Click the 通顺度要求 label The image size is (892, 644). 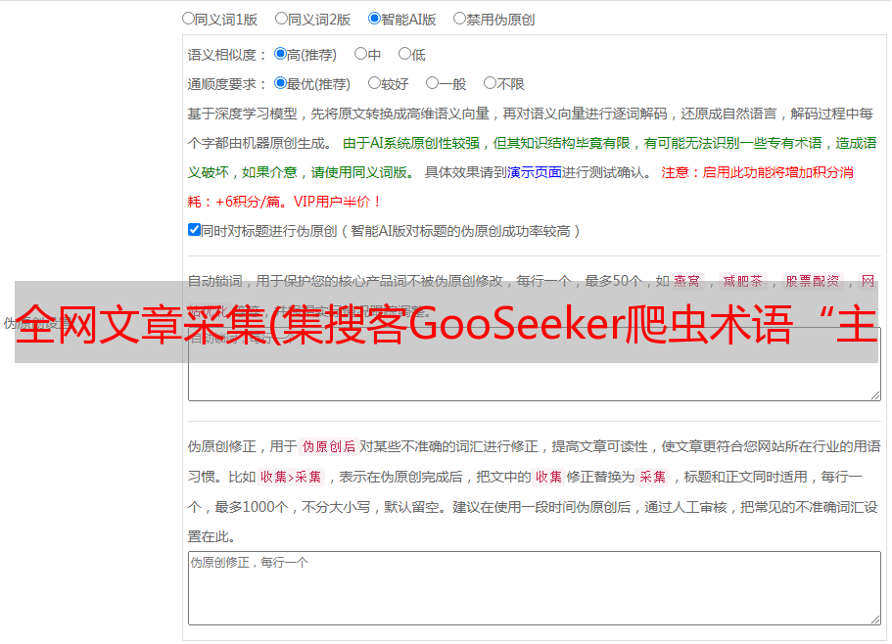coord(227,84)
